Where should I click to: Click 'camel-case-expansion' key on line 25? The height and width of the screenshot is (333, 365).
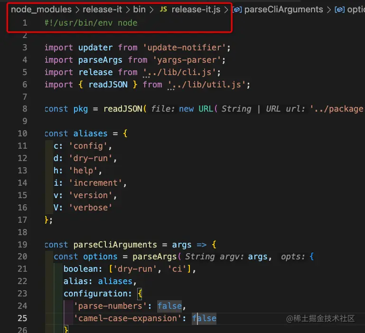tap(127, 318)
